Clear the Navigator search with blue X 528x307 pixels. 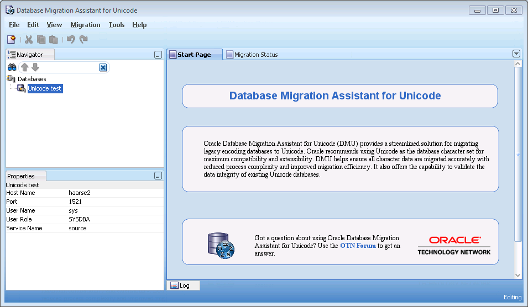tap(103, 67)
